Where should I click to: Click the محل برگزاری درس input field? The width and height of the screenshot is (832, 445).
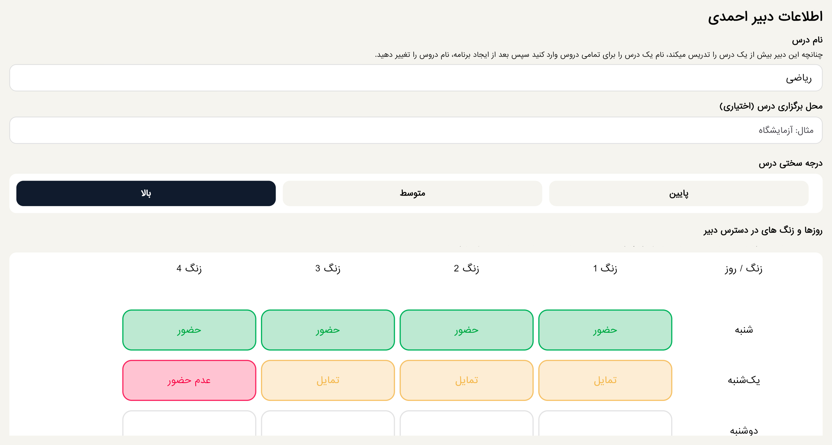point(416,130)
